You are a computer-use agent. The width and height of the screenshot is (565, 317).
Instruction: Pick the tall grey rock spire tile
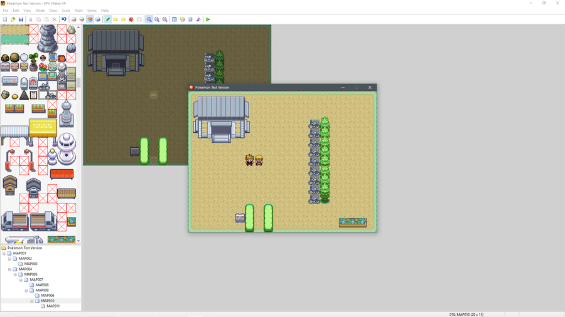click(x=48, y=39)
